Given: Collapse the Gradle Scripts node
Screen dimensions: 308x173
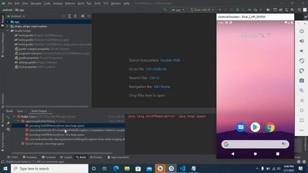Looking at the screenshot, I should point(8,31).
